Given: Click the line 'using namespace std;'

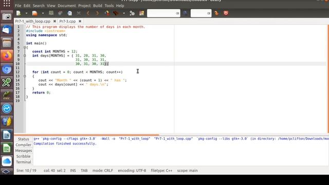Looking at the screenshot, I should coord(47,35).
